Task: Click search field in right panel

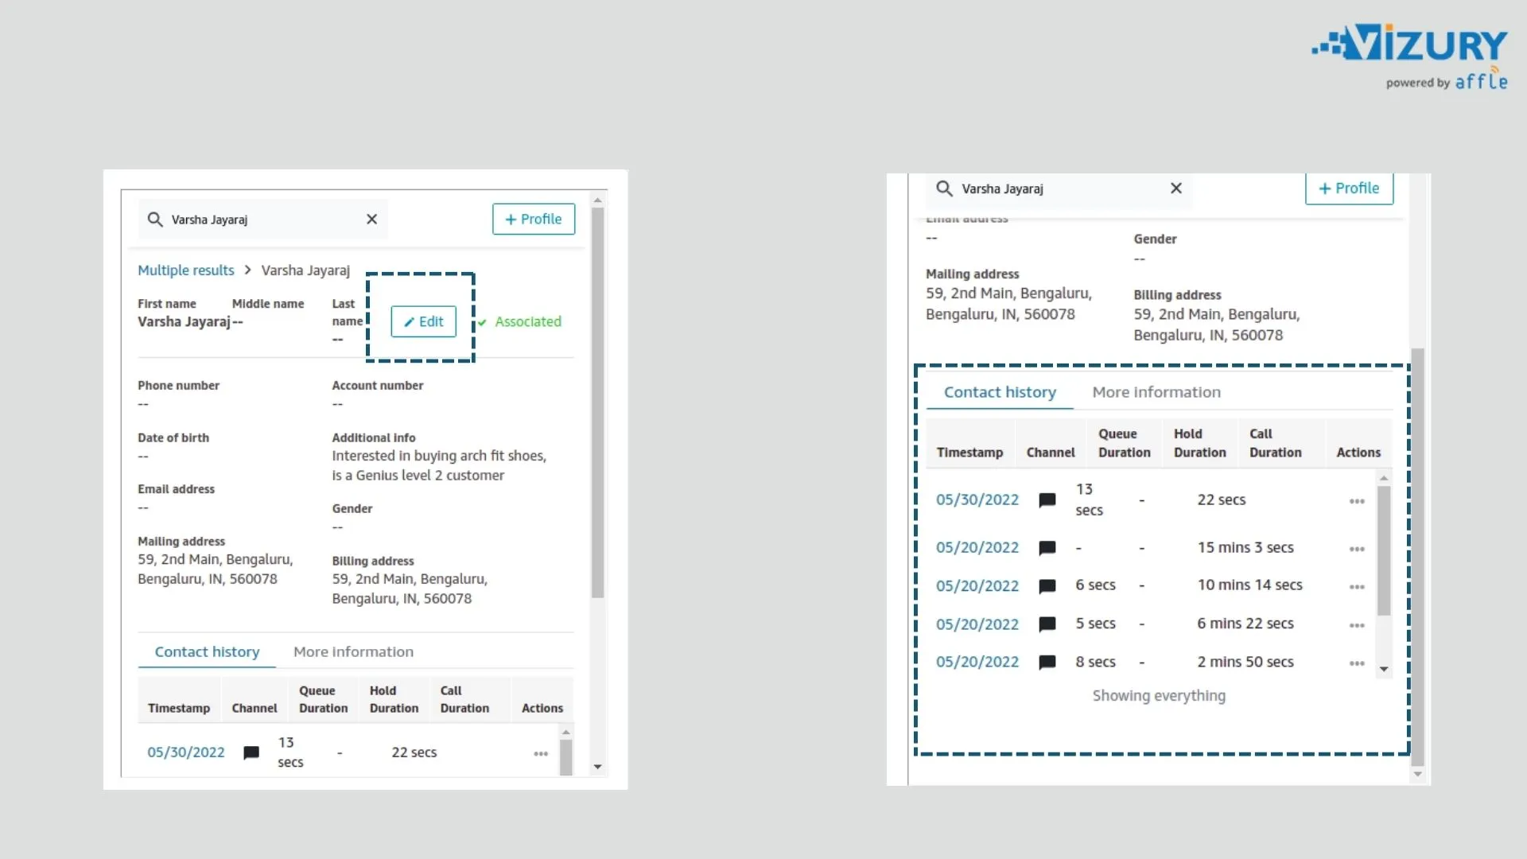Action: 1059,189
